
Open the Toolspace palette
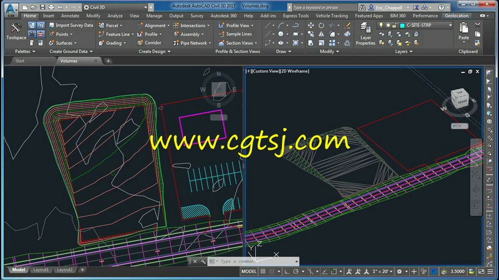coord(16,32)
